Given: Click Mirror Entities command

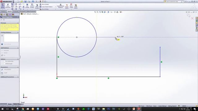Looking at the screenshot, I should pos(44,4).
